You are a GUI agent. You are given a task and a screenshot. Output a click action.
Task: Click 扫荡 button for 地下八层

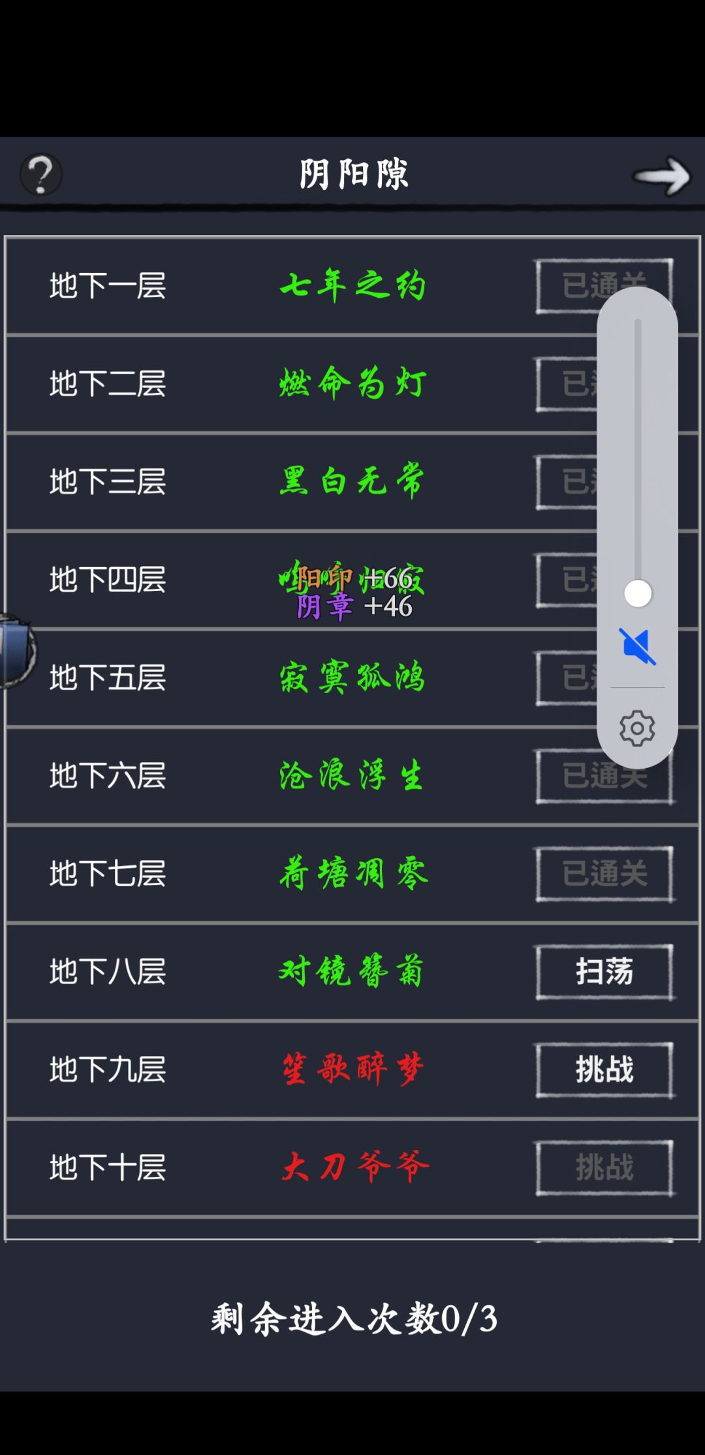[x=604, y=972]
